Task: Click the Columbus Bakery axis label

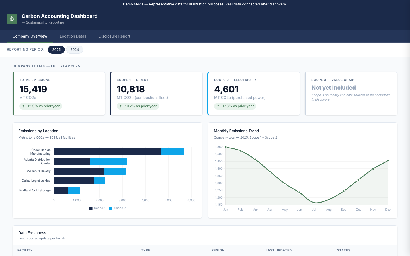Action: point(38,171)
